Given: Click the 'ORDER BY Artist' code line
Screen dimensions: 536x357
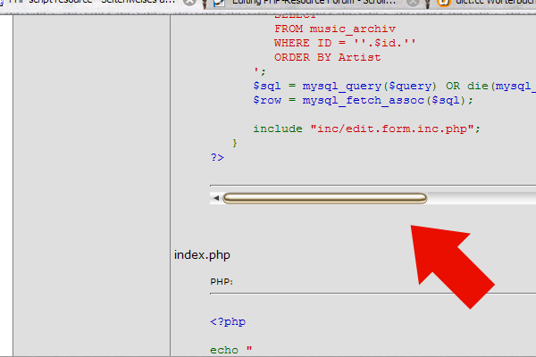Looking at the screenshot, I should pos(327,57).
